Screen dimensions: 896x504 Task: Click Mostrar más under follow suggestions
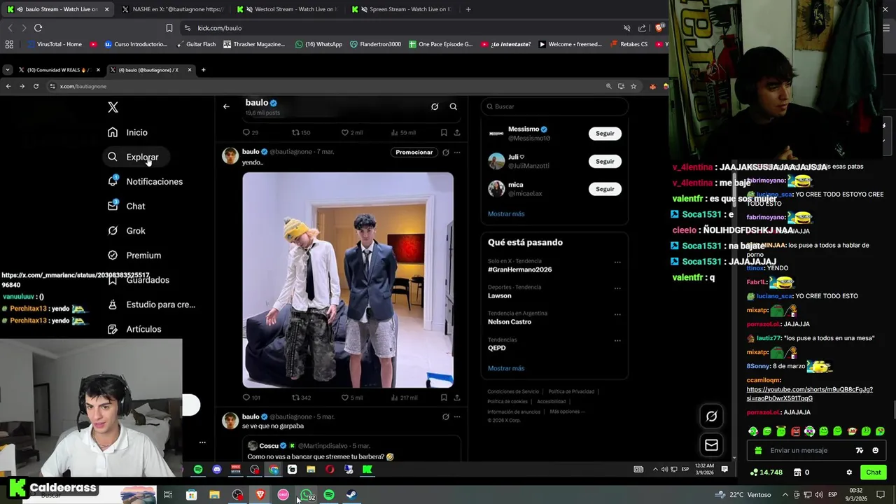[x=506, y=213]
